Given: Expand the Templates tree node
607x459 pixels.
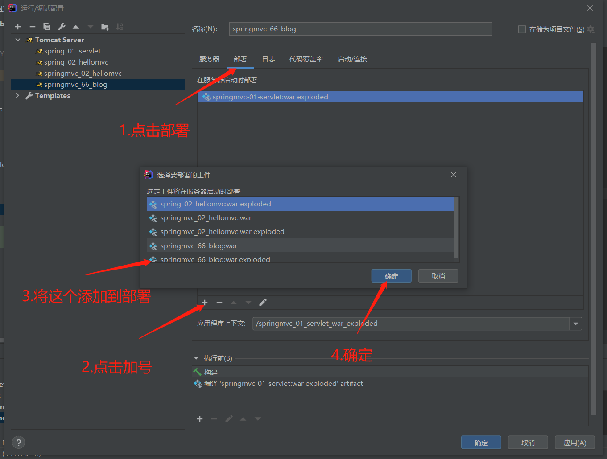Looking at the screenshot, I should (18, 95).
